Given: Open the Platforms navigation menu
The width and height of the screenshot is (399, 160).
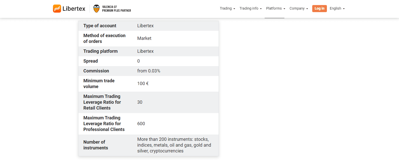Looking at the screenshot, I should [274, 8].
